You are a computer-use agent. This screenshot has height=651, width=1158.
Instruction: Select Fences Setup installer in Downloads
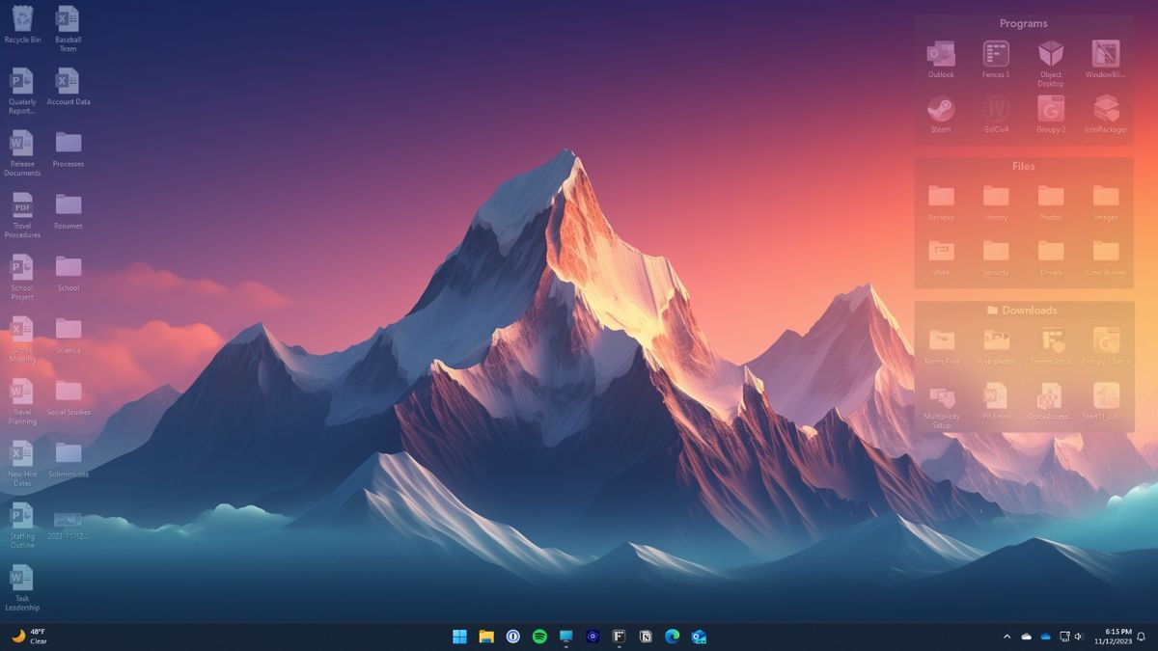coord(1051,346)
